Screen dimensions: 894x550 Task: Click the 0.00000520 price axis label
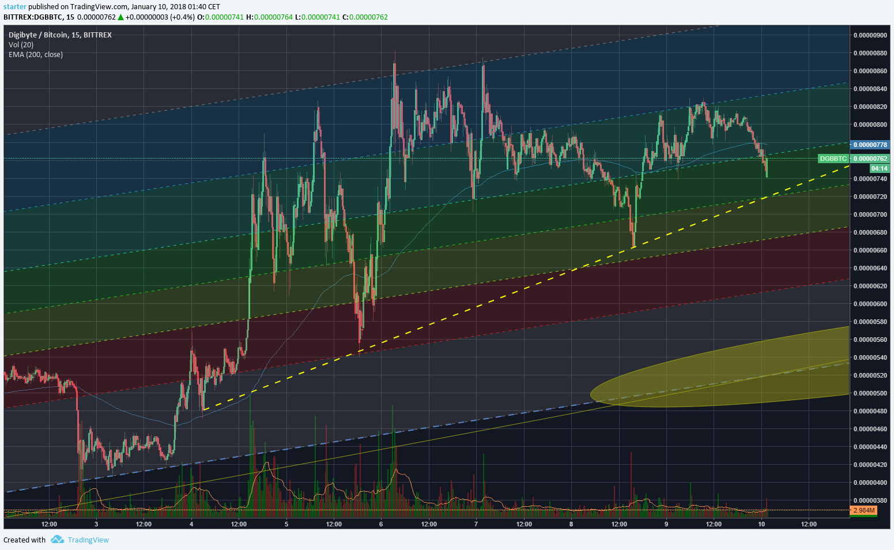[870, 375]
